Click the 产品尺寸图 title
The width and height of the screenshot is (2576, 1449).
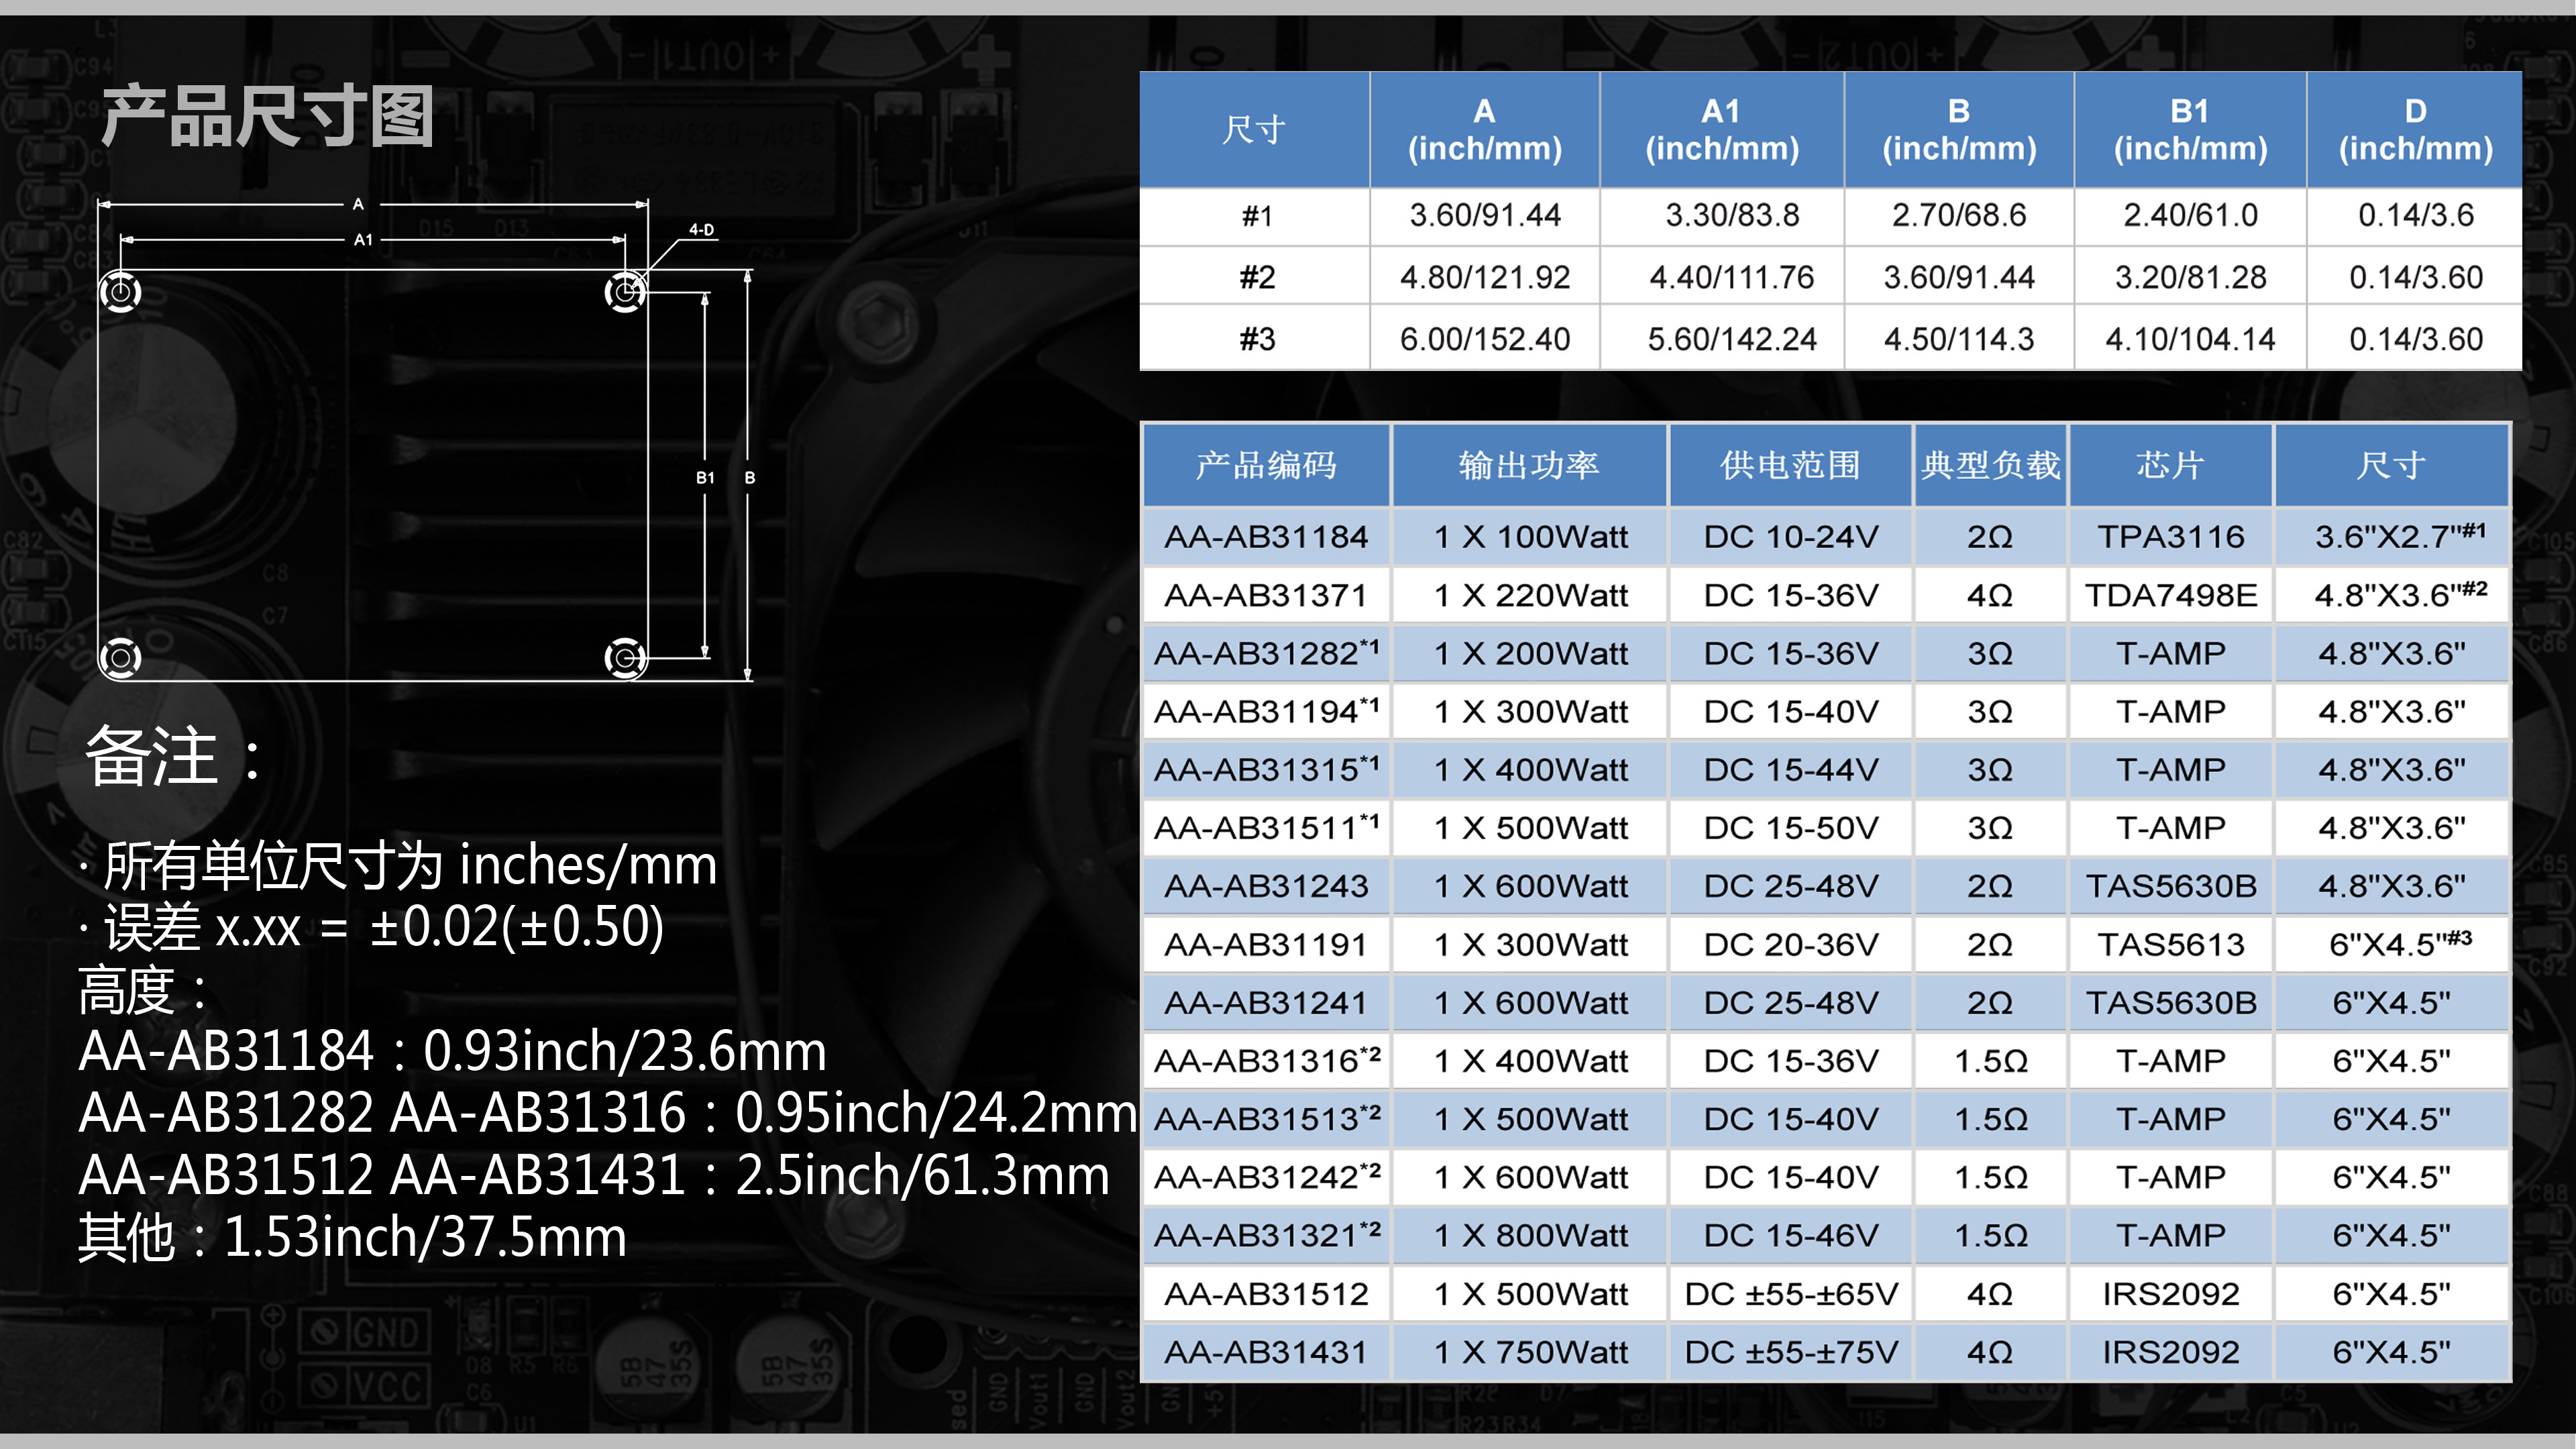[x=268, y=117]
